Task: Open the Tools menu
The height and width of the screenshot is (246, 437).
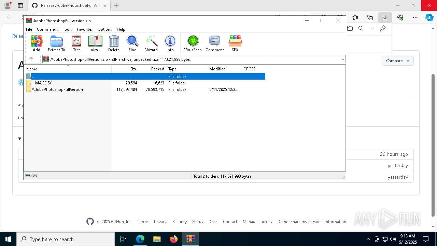Action: [x=67, y=29]
